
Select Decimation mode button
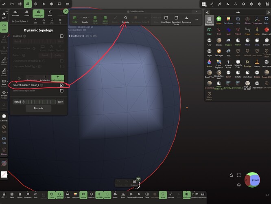pos(32,78)
